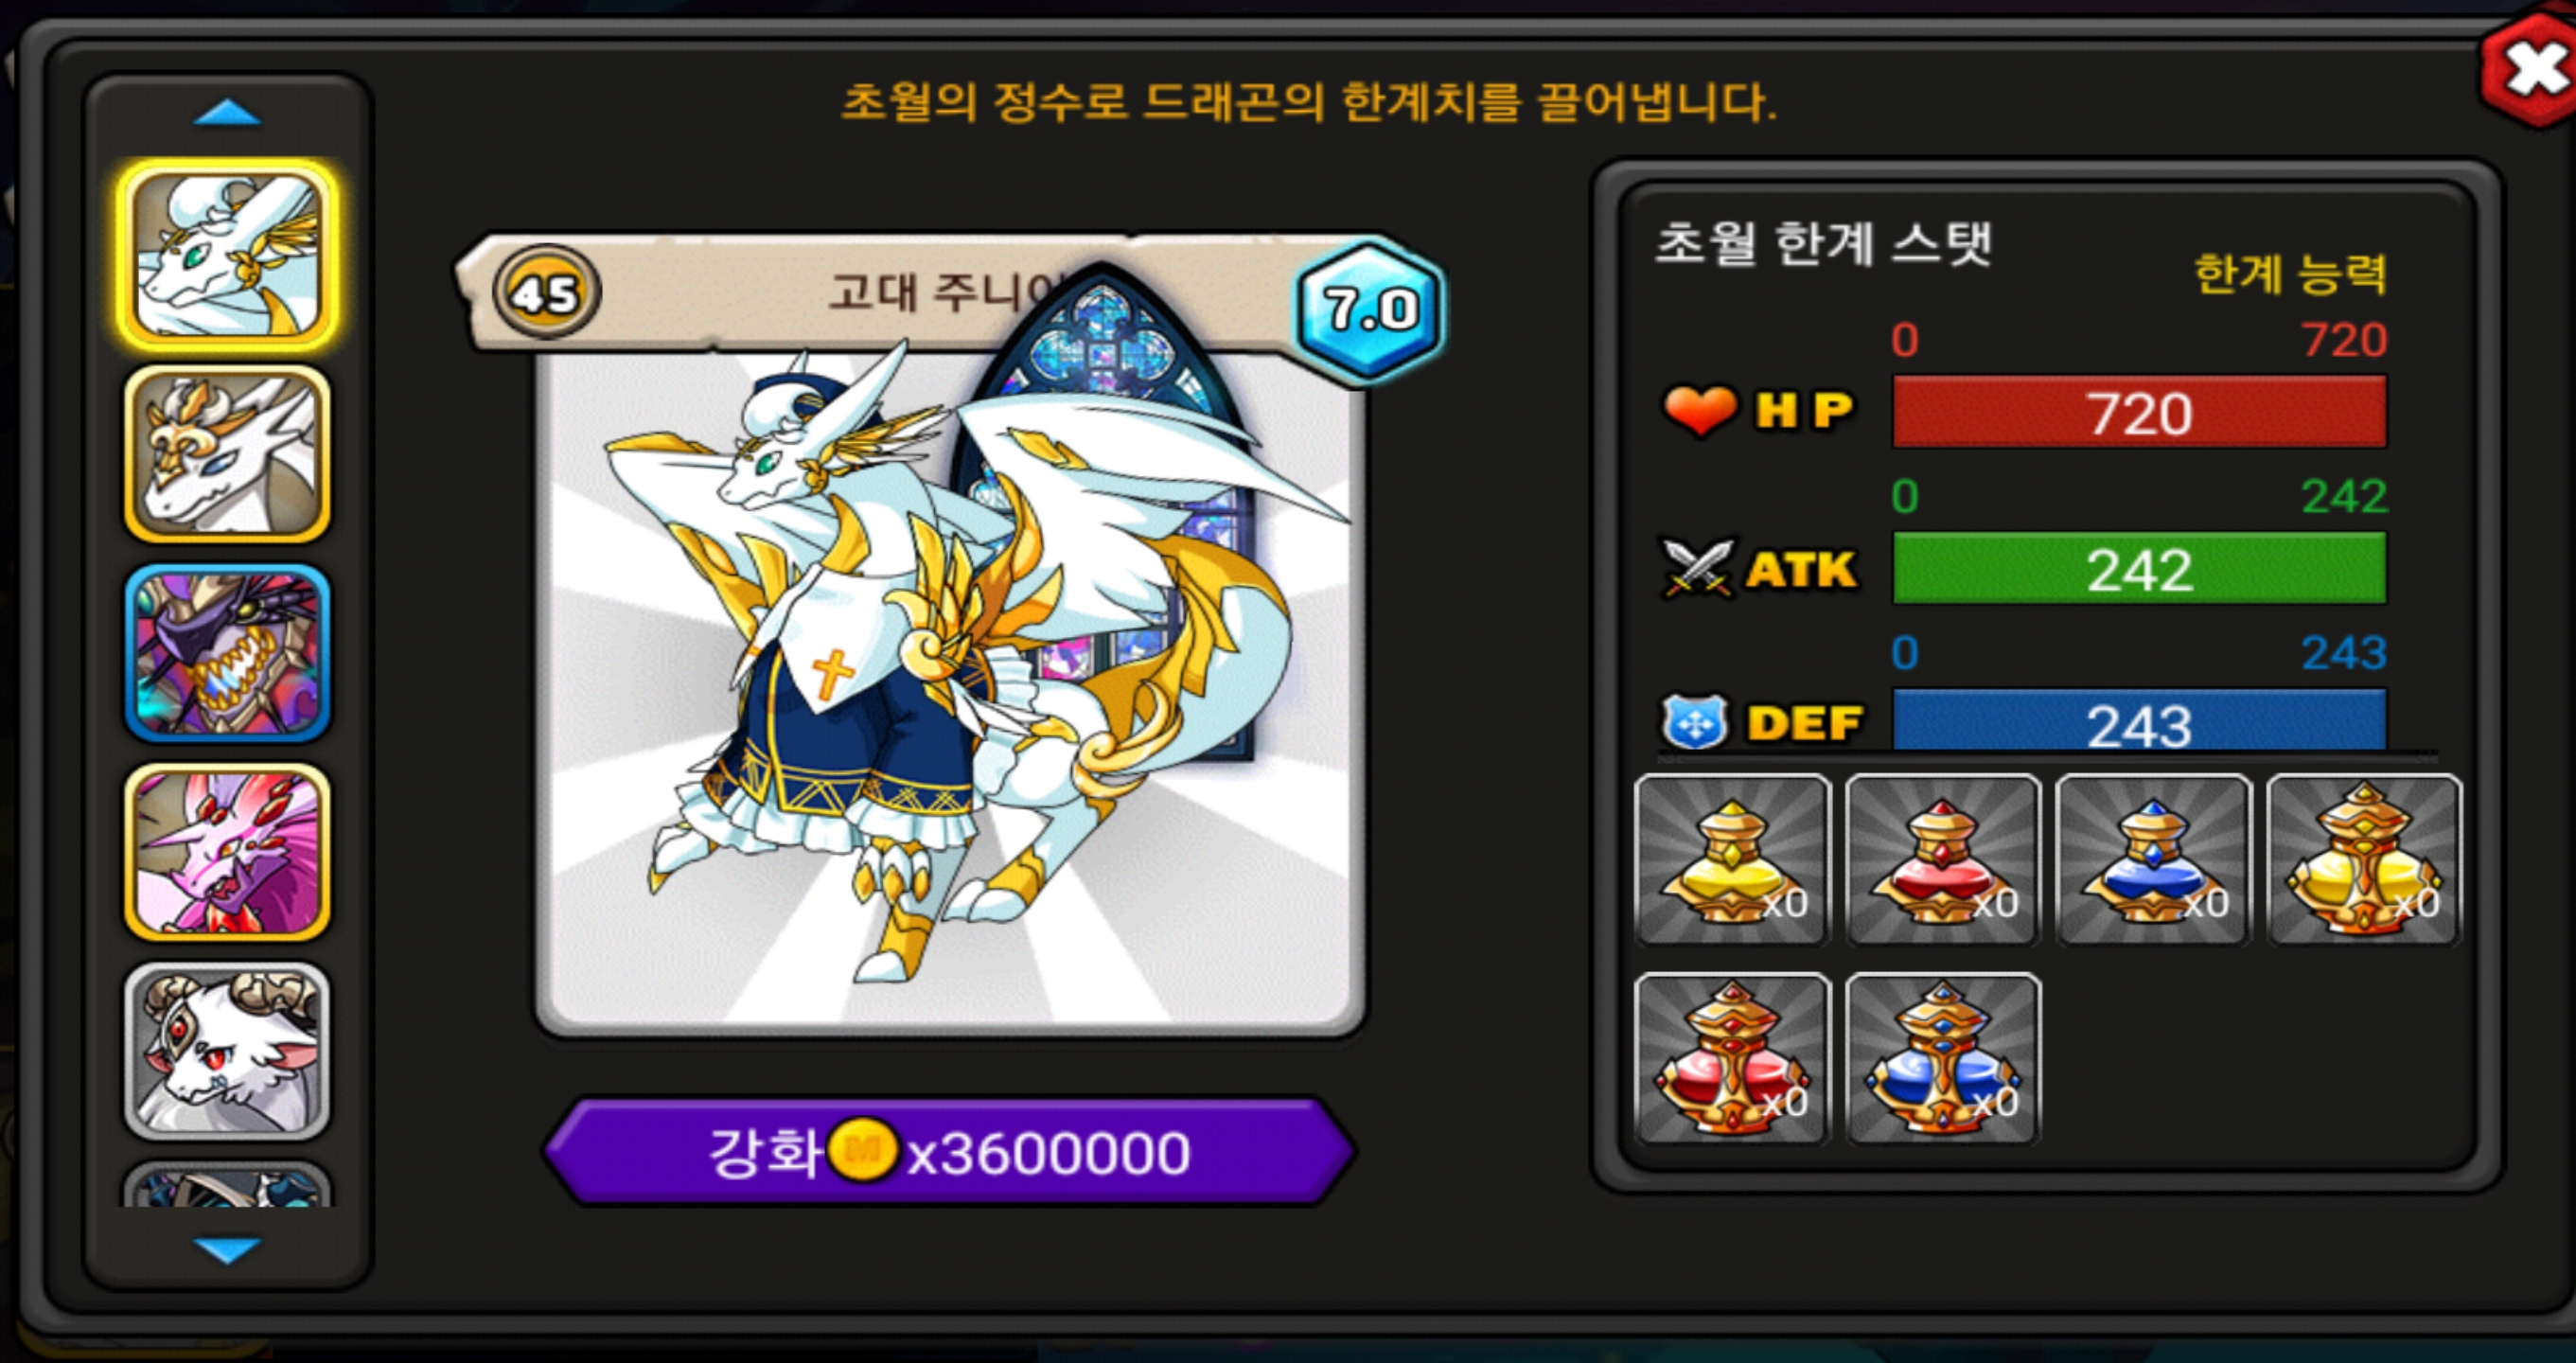Click the purple 강화 x3600000 button

point(949,1152)
